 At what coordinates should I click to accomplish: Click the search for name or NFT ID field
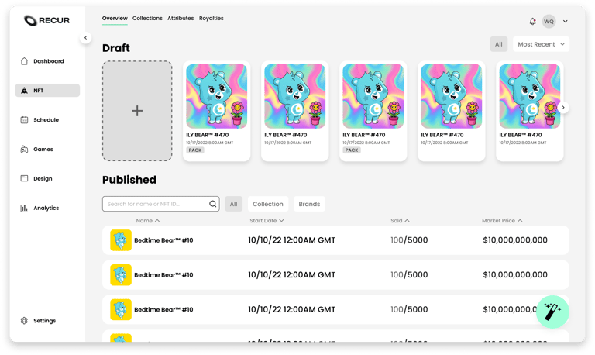click(160, 204)
